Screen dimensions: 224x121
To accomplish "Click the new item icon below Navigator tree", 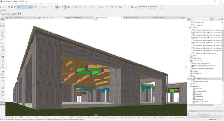I will click(215, 108).
